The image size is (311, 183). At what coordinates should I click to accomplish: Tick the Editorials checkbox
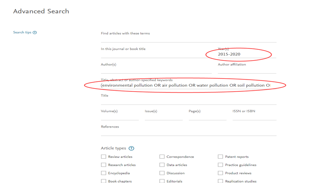pyautogui.click(x=162, y=181)
